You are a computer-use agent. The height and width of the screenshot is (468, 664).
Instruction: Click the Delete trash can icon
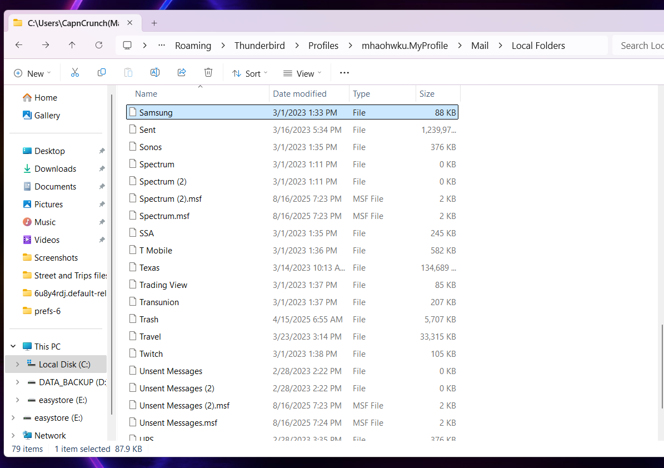point(208,73)
